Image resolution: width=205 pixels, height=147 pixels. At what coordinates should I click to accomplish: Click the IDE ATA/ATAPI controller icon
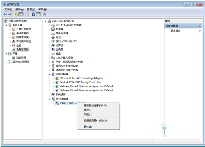point(53,25)
